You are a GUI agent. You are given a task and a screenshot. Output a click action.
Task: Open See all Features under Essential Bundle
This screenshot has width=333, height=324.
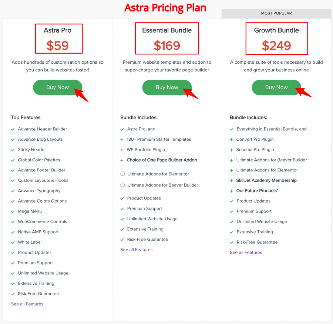coord(136,250)
